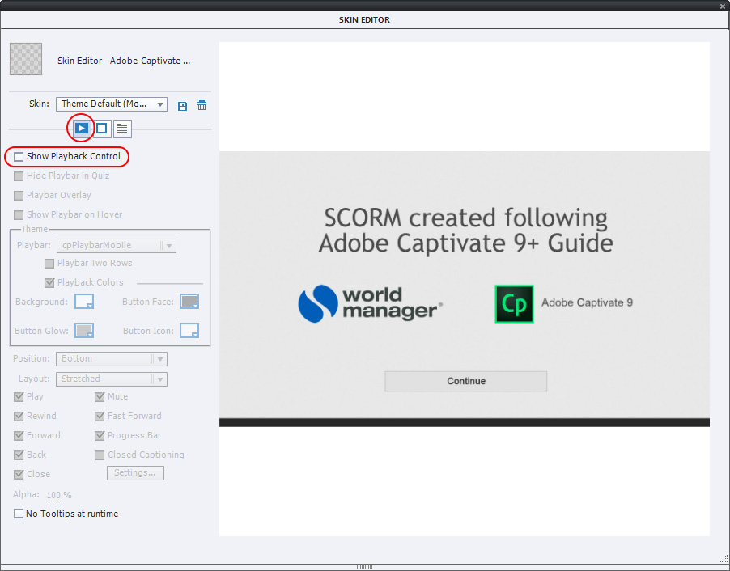Click 'Skin Editor - Adobe Captivate ...' title text
Image resolution: width=730 pixels, height=571 pixels.
124,61
